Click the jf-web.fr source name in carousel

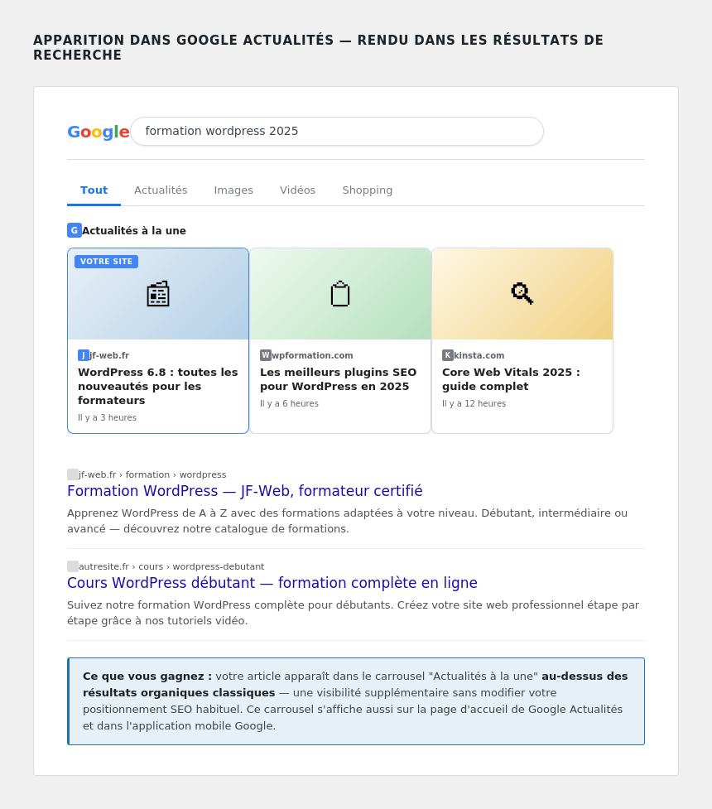pos(109,355)
